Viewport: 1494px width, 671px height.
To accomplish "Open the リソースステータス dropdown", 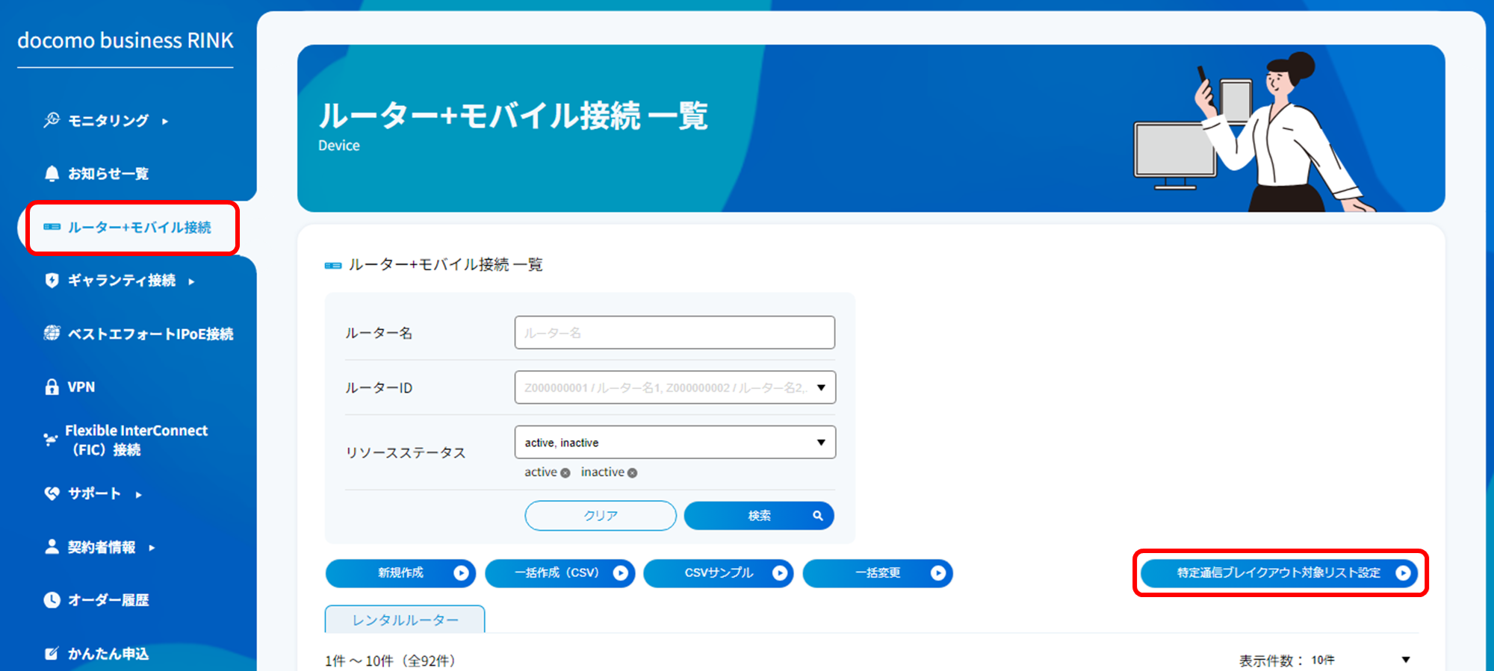I will (675, 442).
